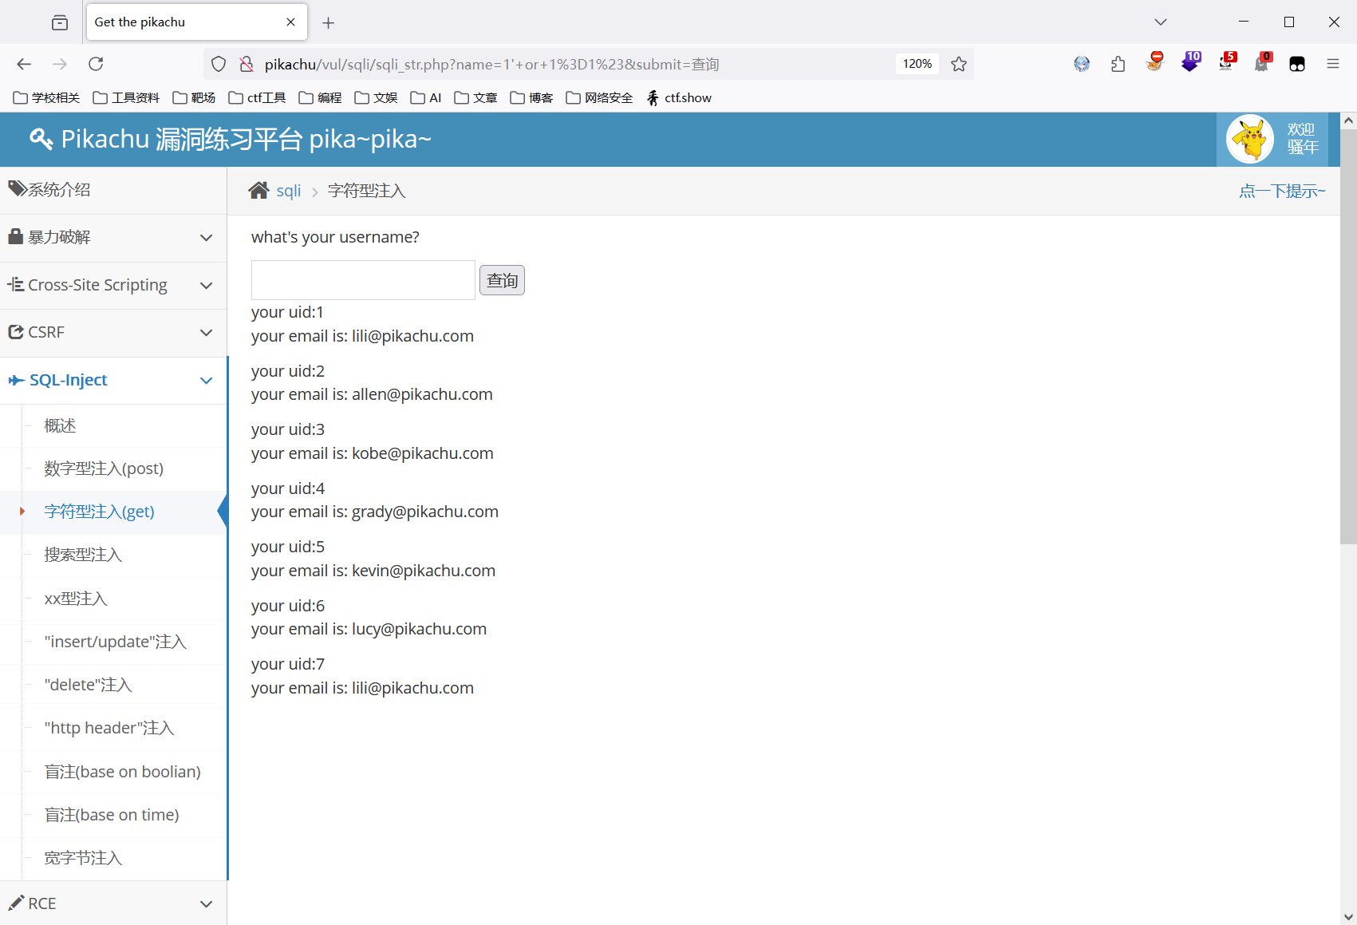Open the 网络安全 bookmark folder
The width and height of the screenshot is (1357, 925).
point(599,97)
